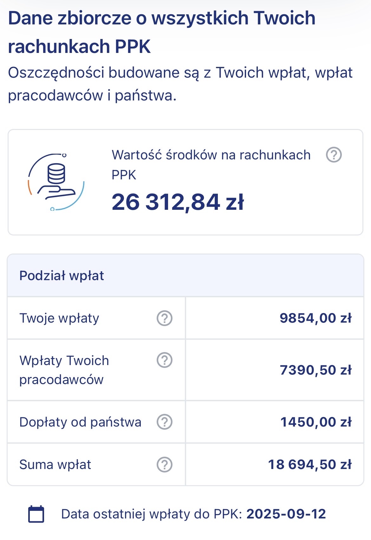Tap the 7390,50 zł employer amount
The image size is (371, 540).
coord(316,370)
